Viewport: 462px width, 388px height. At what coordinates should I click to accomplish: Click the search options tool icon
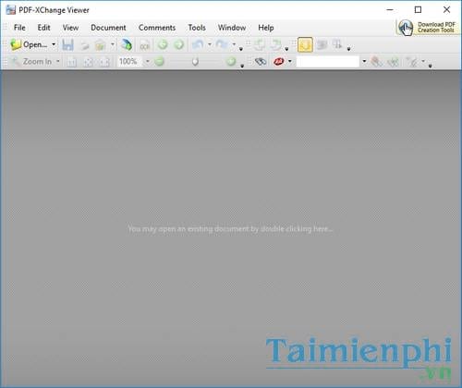(412, 62)
